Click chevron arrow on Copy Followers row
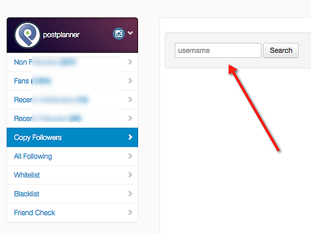This screenshot has height=233, width=311. tap(130, 137)
